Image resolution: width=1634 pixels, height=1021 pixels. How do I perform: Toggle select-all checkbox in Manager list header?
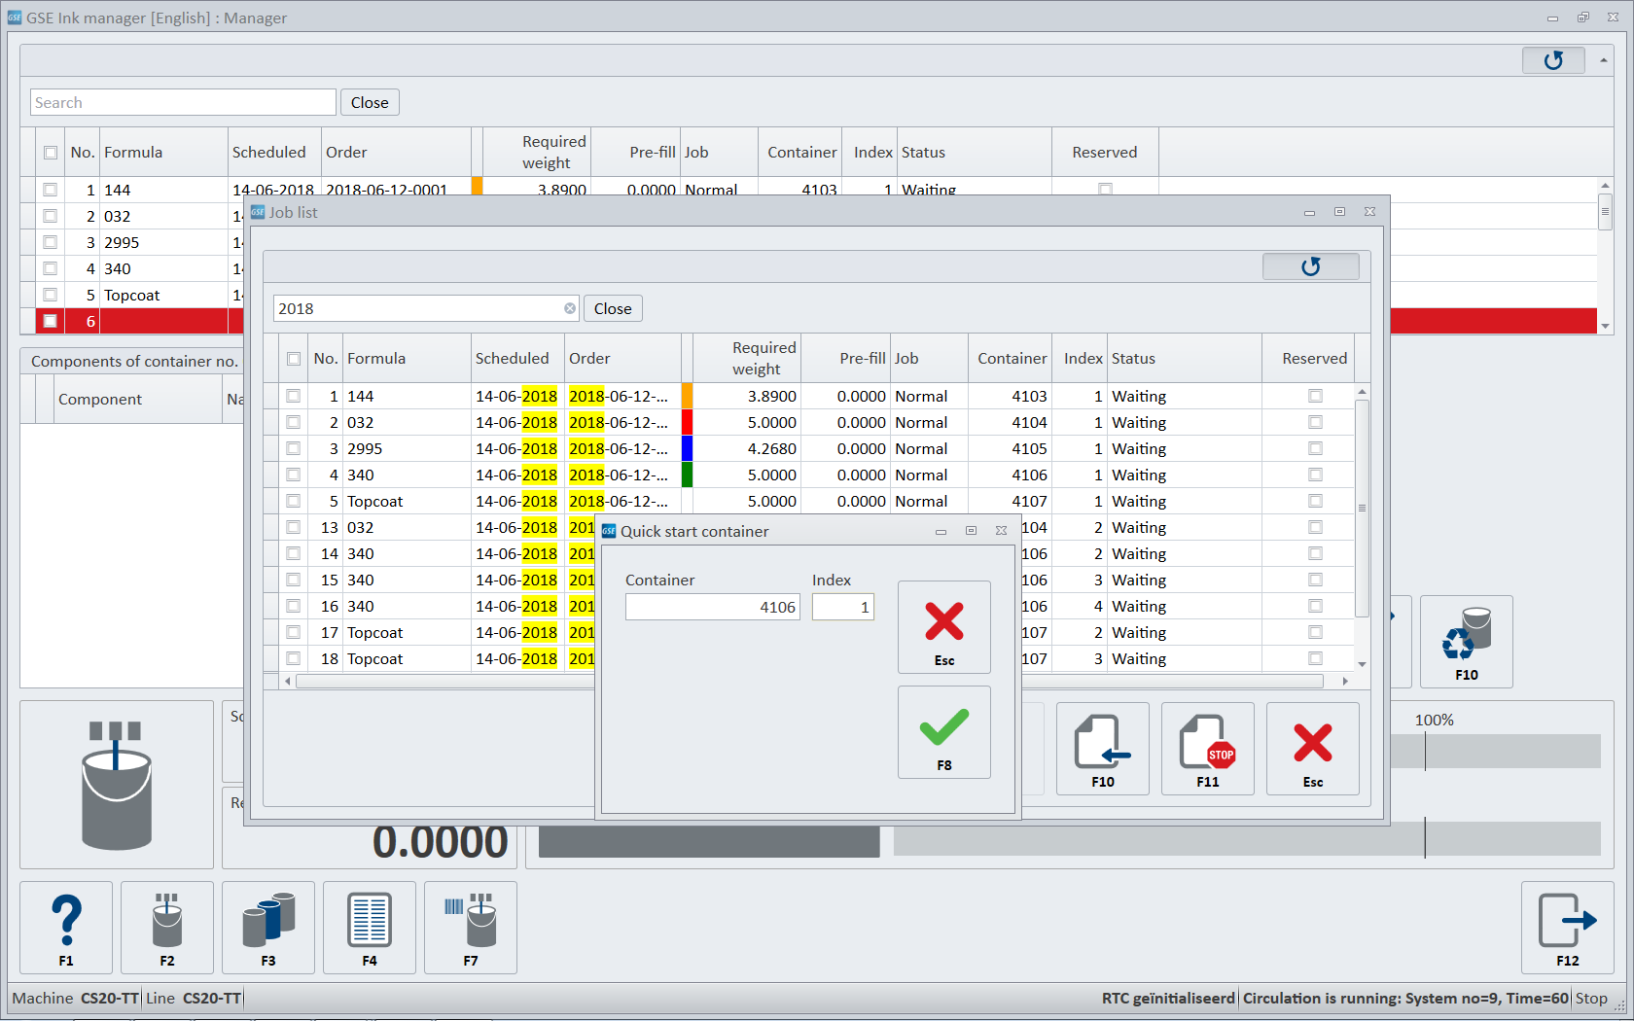click(x=51, y=153)
